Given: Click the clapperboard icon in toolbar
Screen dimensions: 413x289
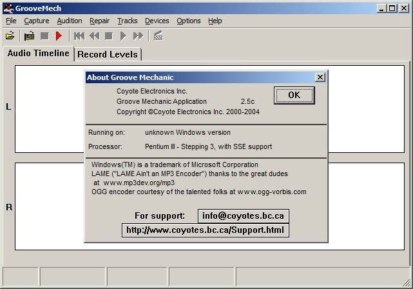Looking at the screenshot, I should click(x=158, y=36).
